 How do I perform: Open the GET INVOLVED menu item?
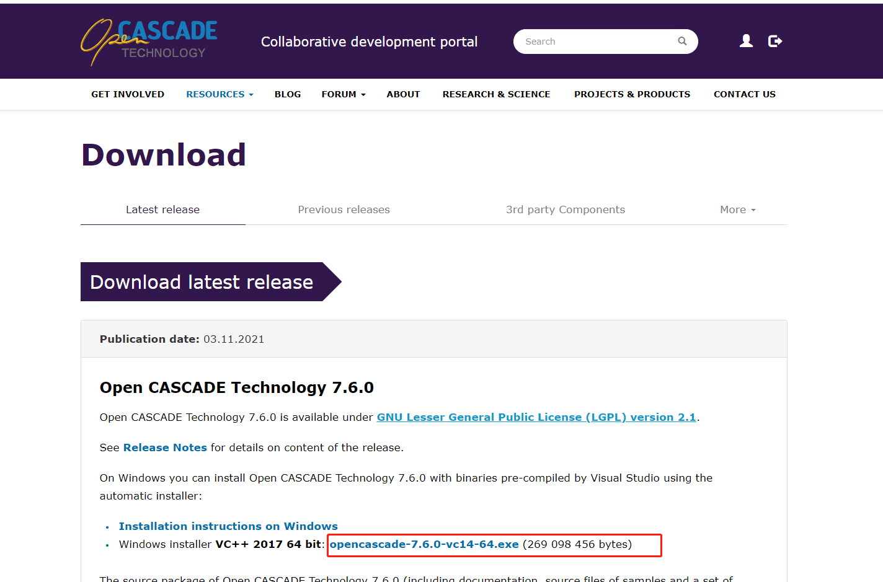[128, 94]
